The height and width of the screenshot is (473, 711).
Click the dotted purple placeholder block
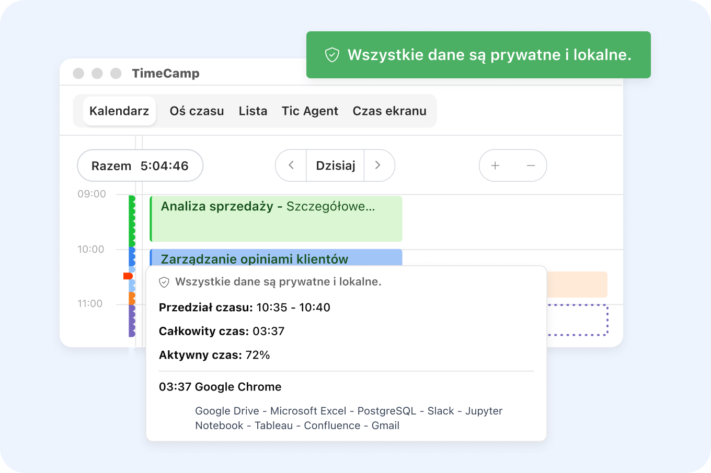[578, 320]
